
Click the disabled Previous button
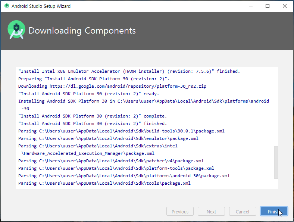(x=180, y=212)
